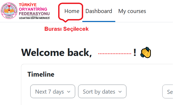Switch to the Dashboard tab
This screenshot has height=105, width=183.
(x=99, y=11)
